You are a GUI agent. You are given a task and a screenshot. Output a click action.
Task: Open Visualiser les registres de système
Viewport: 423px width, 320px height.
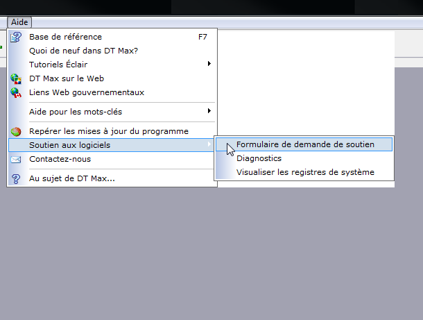click(304, 172)
